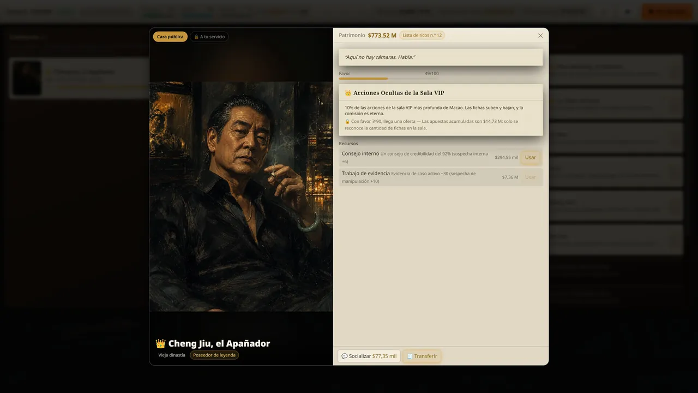The image size is (698, 393).
Task: Close the character dialog with the X
Action: pos(540,35)
